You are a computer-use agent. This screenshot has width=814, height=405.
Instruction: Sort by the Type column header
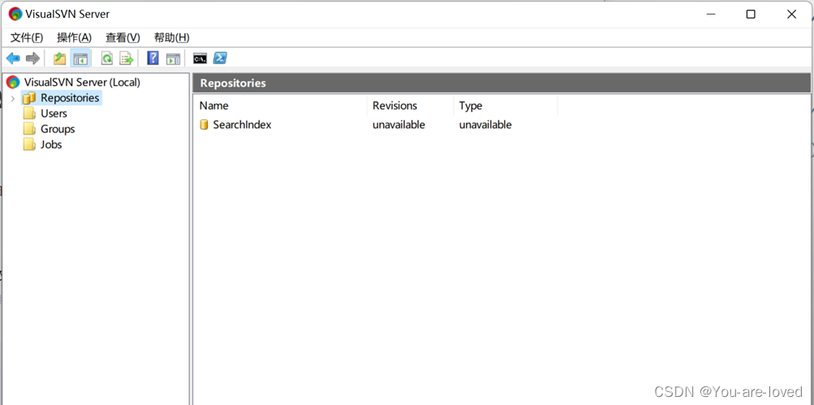pyautogui.click(x=506, y=105)
